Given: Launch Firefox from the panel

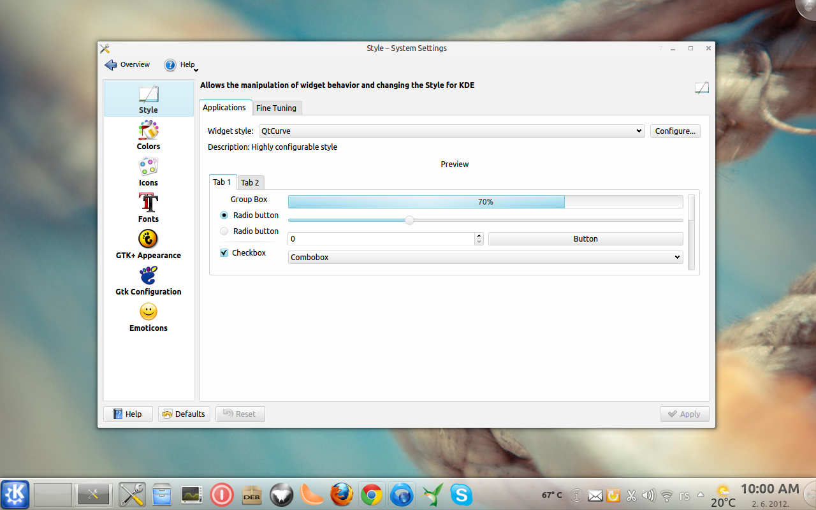Looking at the screenshot, I should (342, 494).
